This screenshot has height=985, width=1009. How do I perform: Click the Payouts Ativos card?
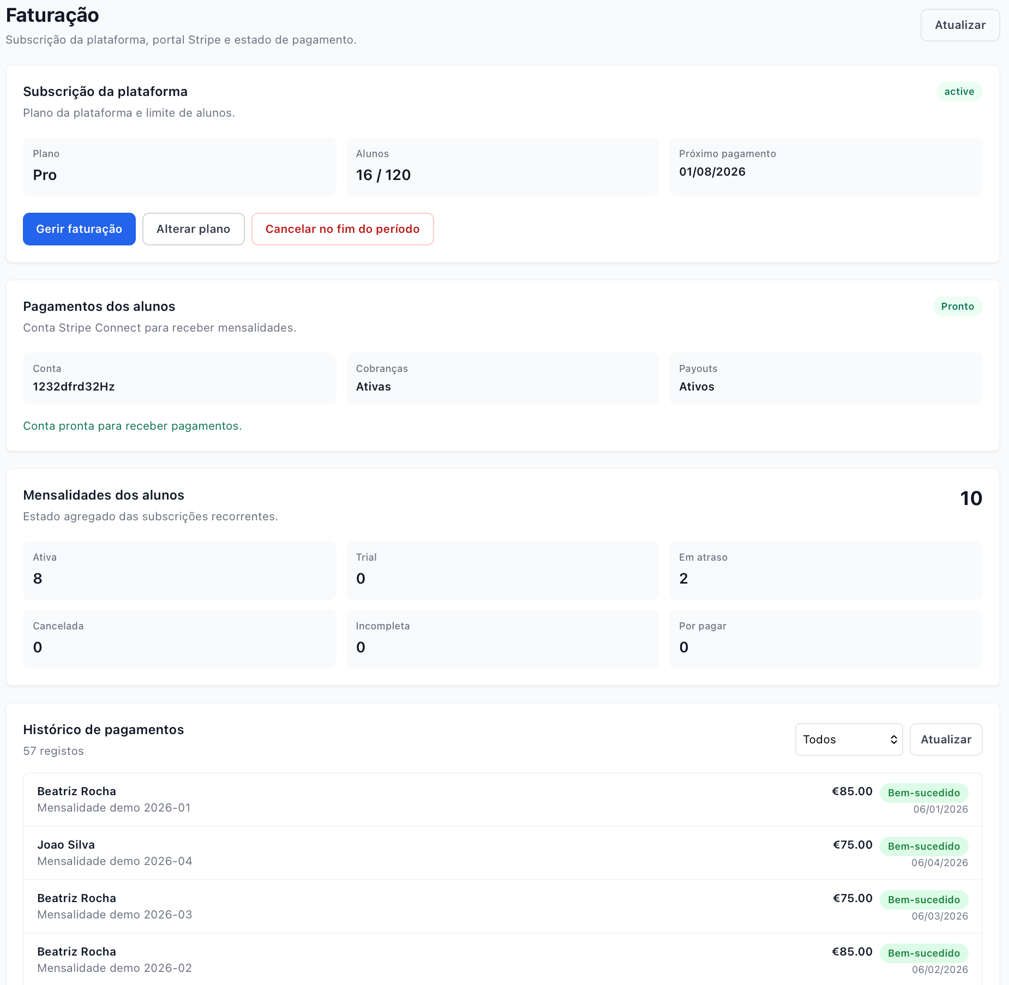click(x=826, y=379)
